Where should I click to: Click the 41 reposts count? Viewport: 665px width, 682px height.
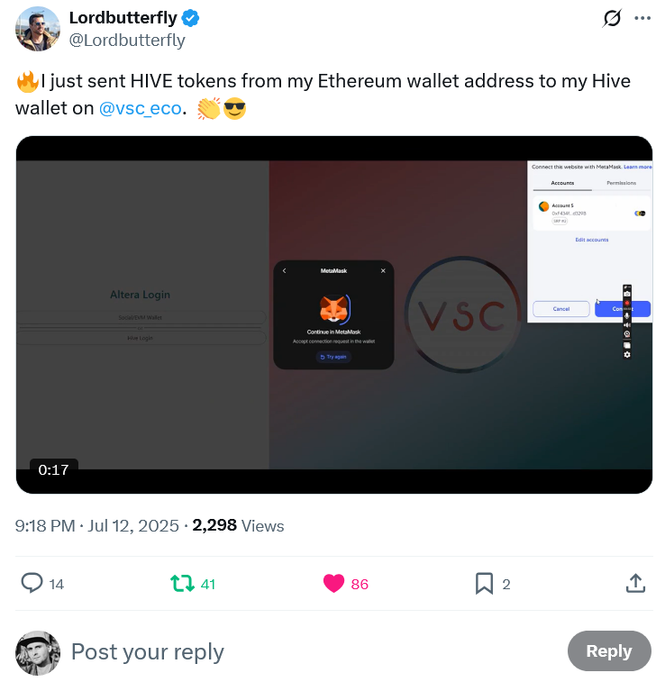click(208, 584)
